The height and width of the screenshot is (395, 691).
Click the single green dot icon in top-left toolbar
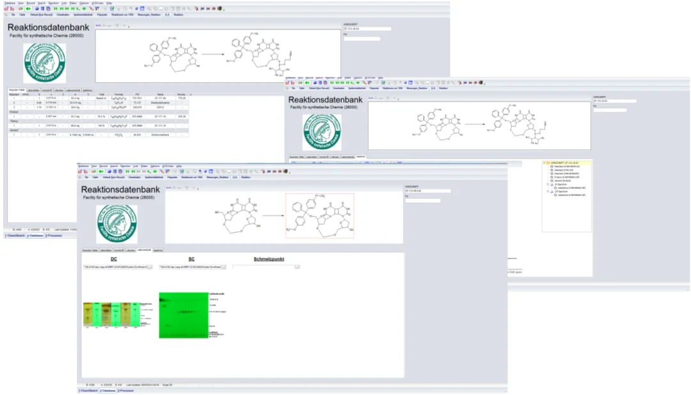[84, 8]
